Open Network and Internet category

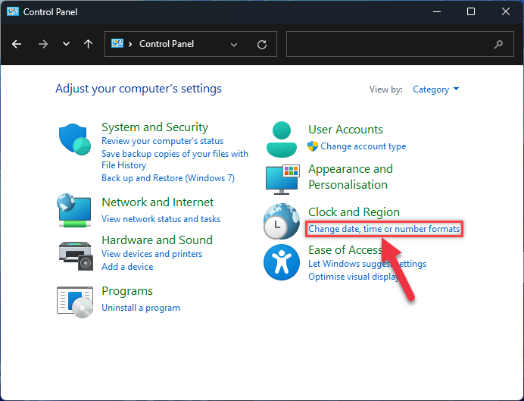tap(158, 202)
